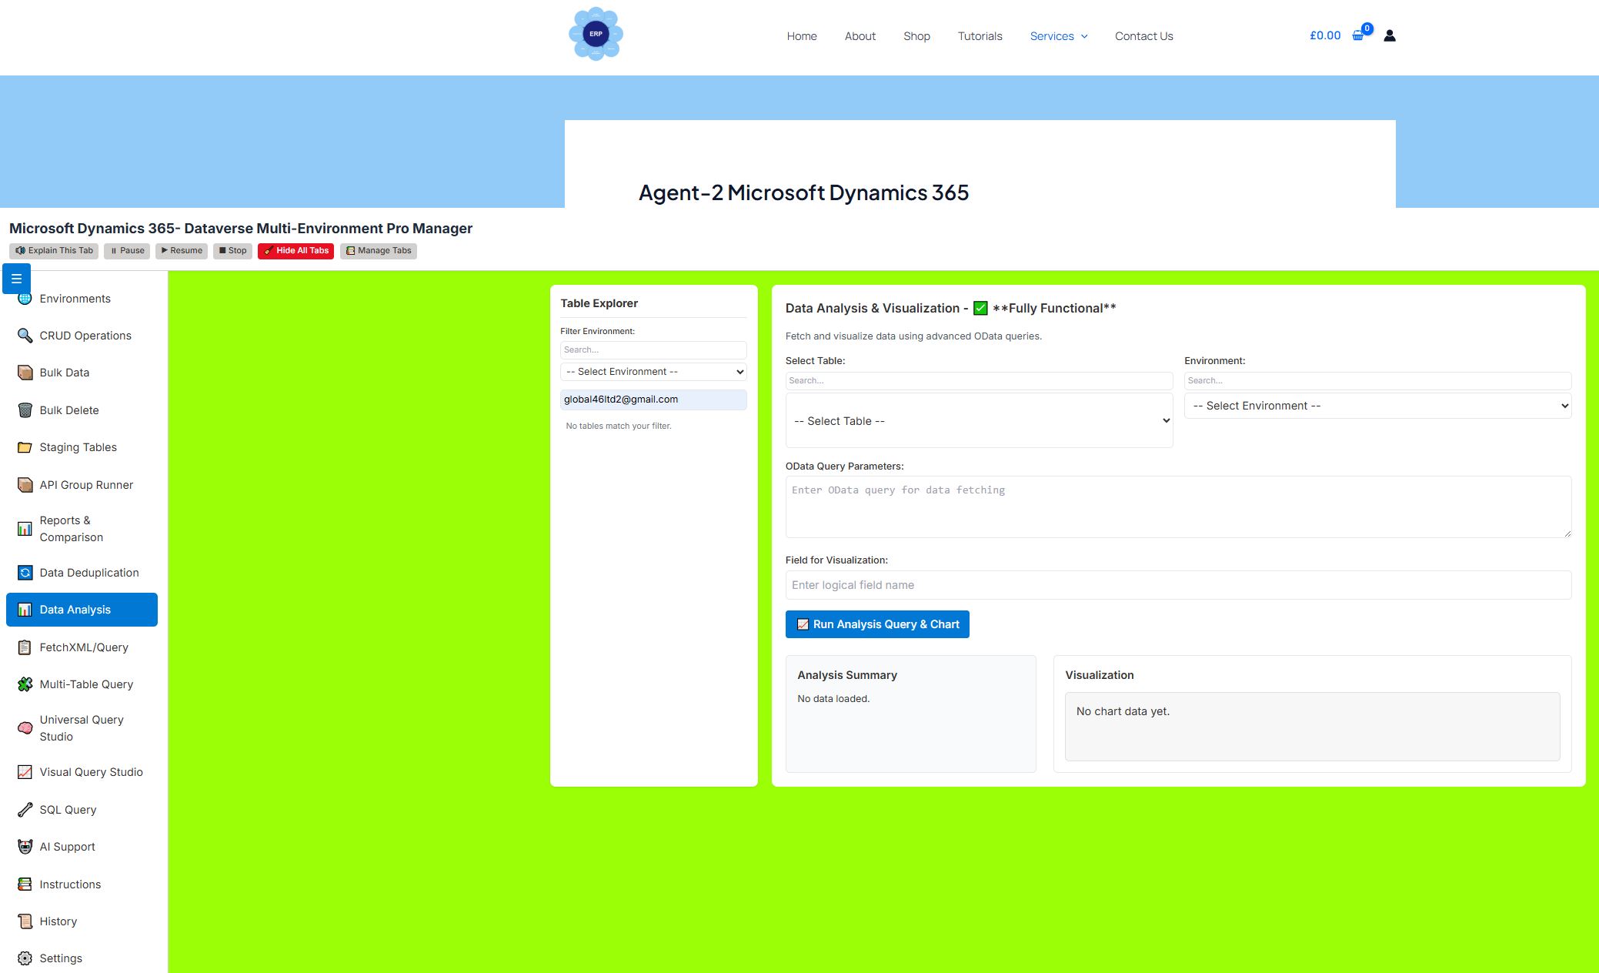Click the Bulk Delete trash icon
Screen dimensions: 1599x973
coord(25,410)
